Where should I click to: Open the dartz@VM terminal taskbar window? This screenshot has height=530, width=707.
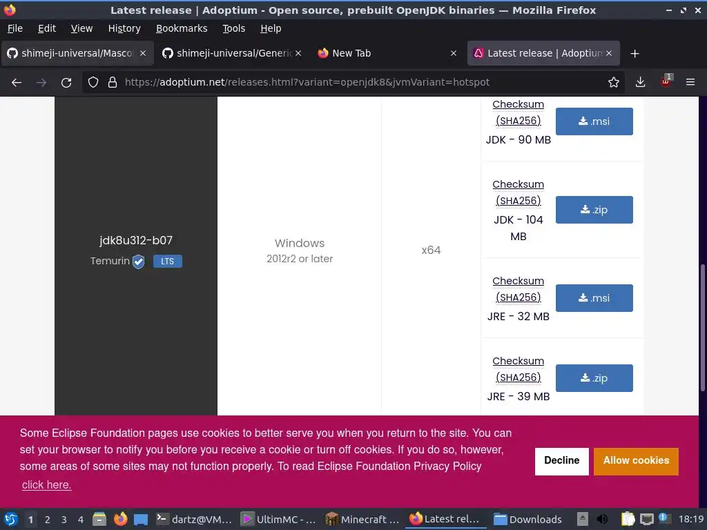(x=194, y=519)
